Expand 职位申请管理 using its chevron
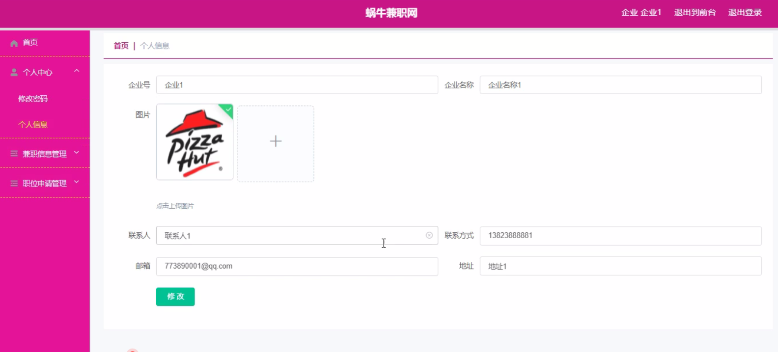Viewport: 778px width, 352px height. [x=77, y=182]
